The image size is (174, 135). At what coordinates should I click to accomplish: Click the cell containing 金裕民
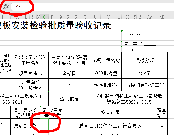69,73
